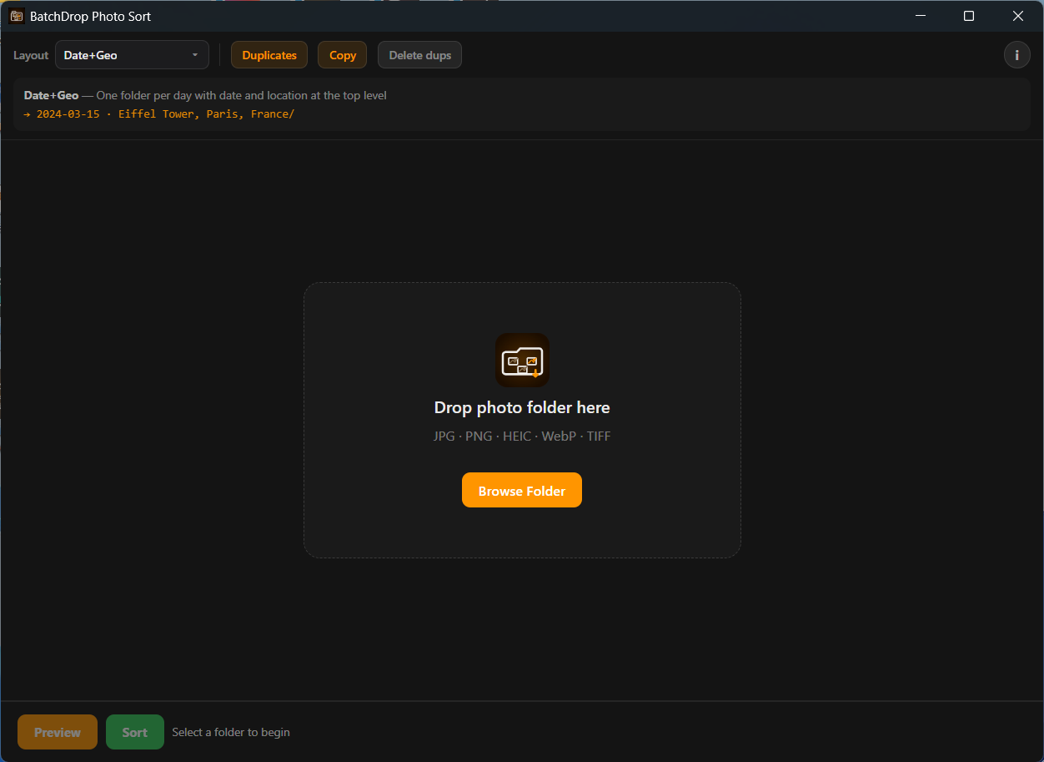Click the 'One folder per day' layout description
The image size is (1044, 762).
[x=242, y=95]
